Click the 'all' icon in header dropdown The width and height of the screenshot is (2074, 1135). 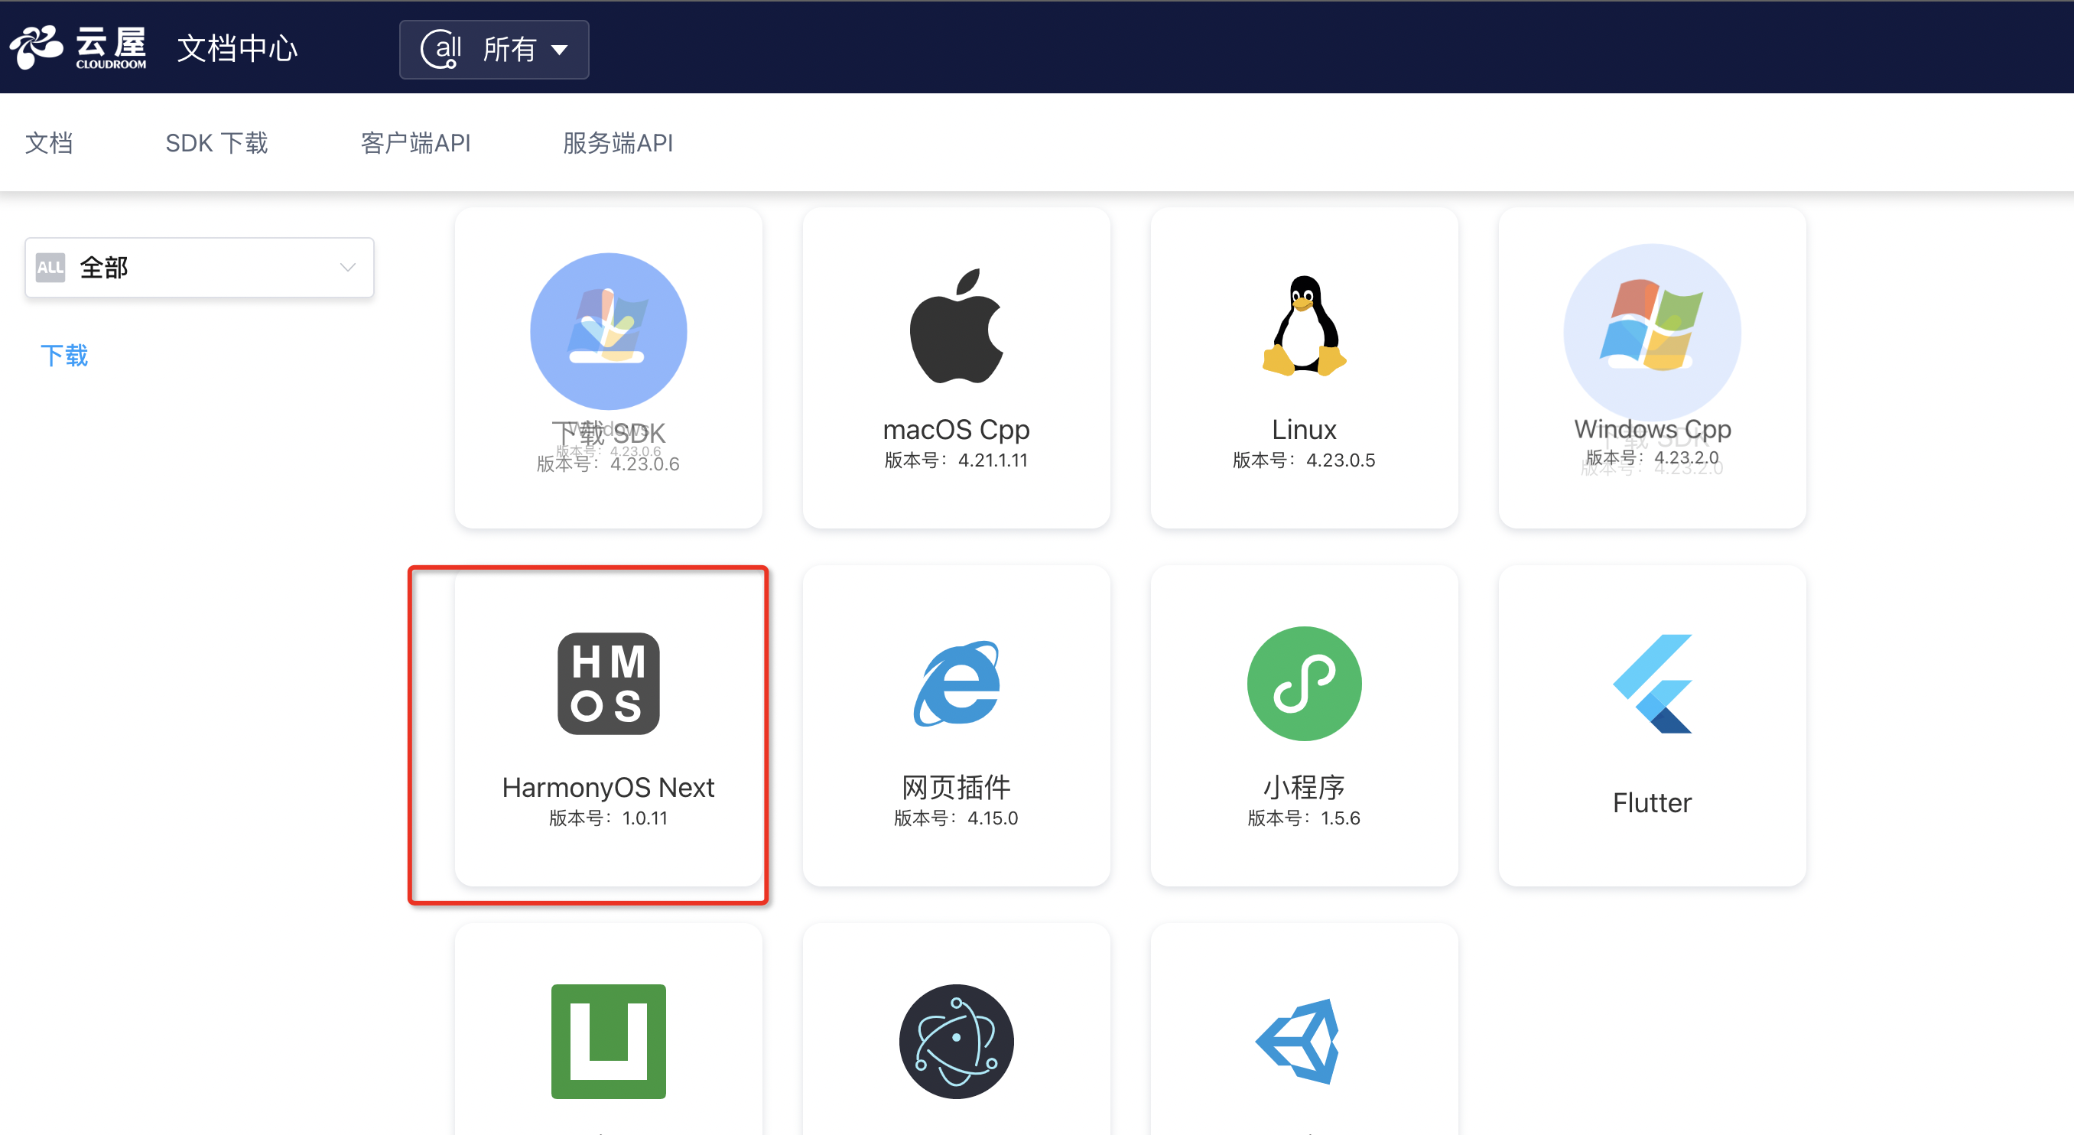(440, 49)
